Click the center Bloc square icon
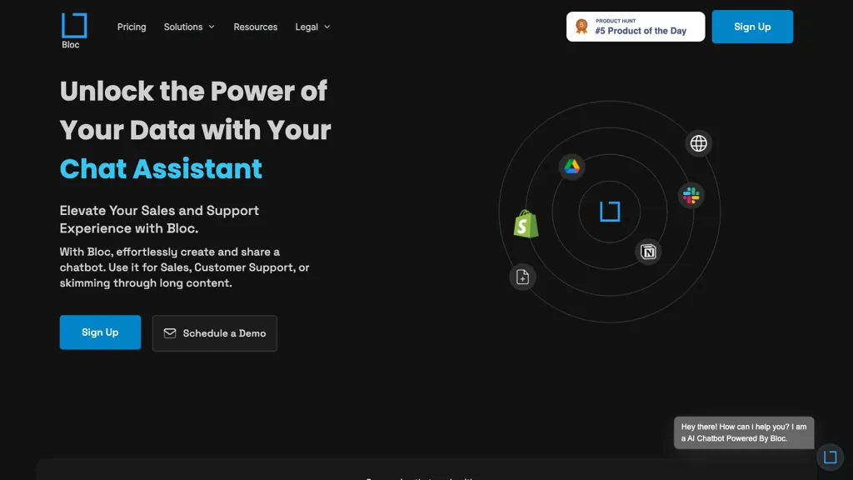The width and height of the screenshot is (853, 480). [610, 212]
